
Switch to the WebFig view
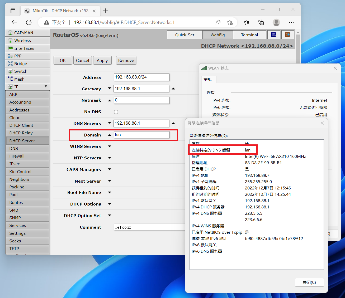pos(218,35)
